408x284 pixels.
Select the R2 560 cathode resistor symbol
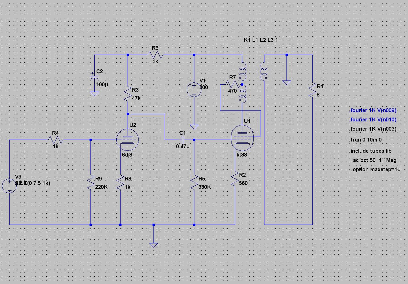235,178
